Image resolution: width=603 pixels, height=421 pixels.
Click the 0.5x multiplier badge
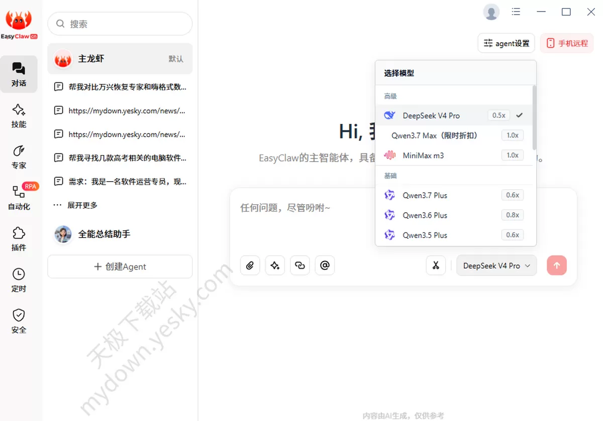pos(498,115)
